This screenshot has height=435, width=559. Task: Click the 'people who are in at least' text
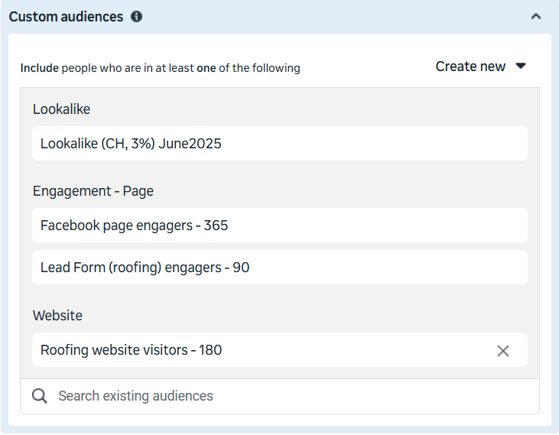coord(128,68)
